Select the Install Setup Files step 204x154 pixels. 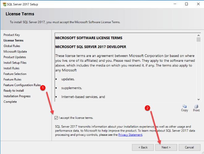click(x=15, y=63)
